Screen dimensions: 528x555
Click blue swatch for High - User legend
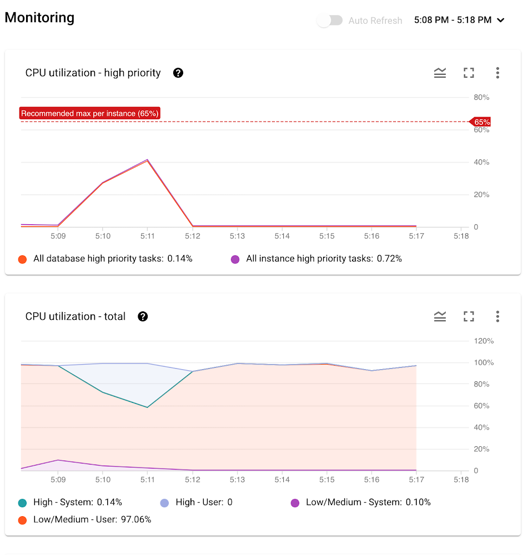[x=164, y=503]
